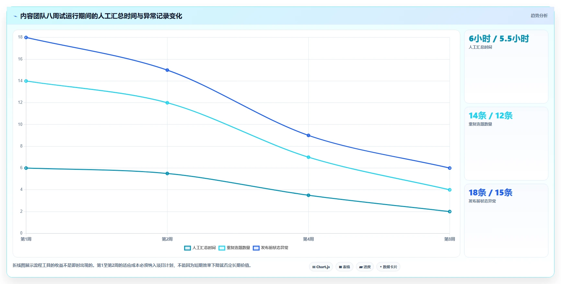Click the teal 人工汇总时间 legend color box
Image resolution: width=561 pixels, height=284 pixels.
click(x=188, y=248)
